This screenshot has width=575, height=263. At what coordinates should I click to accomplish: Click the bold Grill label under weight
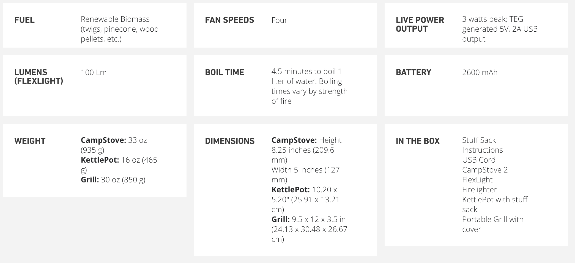coord(90,180)
